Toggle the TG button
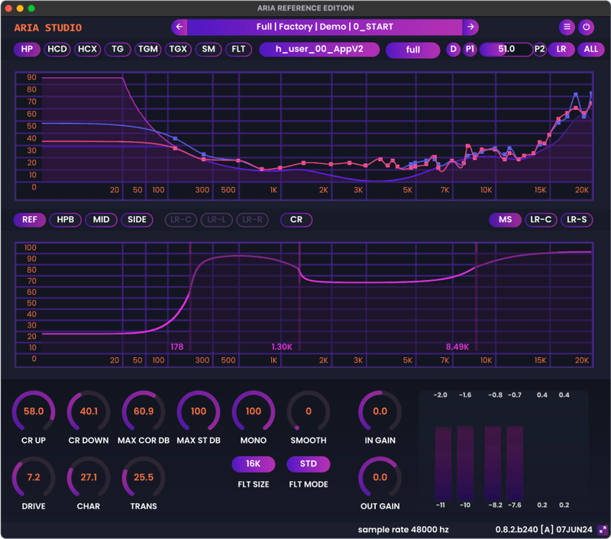 point(118,50)
